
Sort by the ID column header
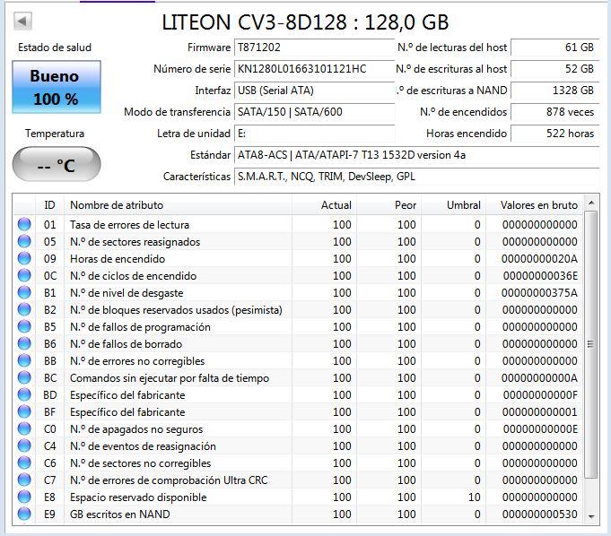tap(50, 204)
